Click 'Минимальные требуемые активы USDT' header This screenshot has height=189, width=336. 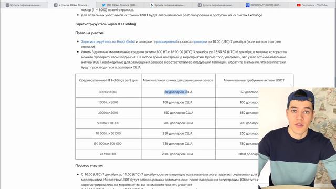(x=254, y=80)
